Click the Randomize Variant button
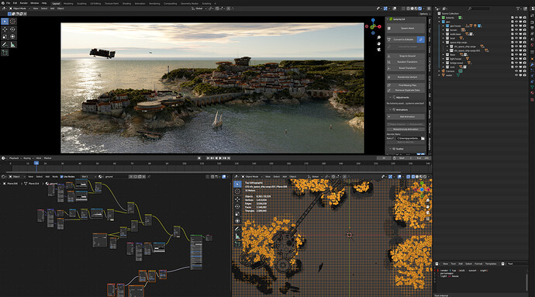535x297 pixels. click(x=406, y=77)
